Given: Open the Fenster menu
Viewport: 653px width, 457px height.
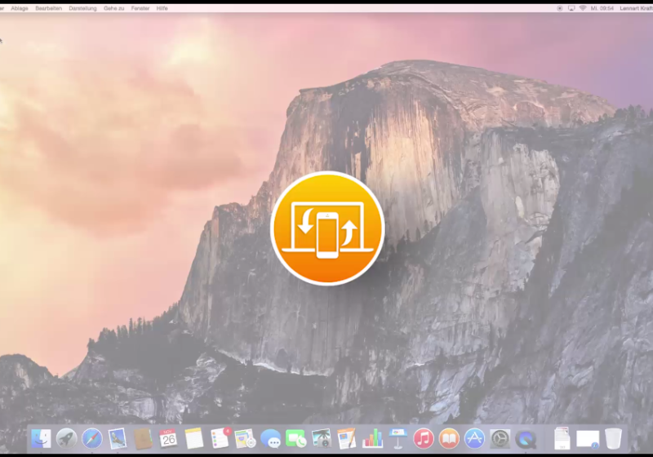Looking at the screenshot, I should pos(140,8).
